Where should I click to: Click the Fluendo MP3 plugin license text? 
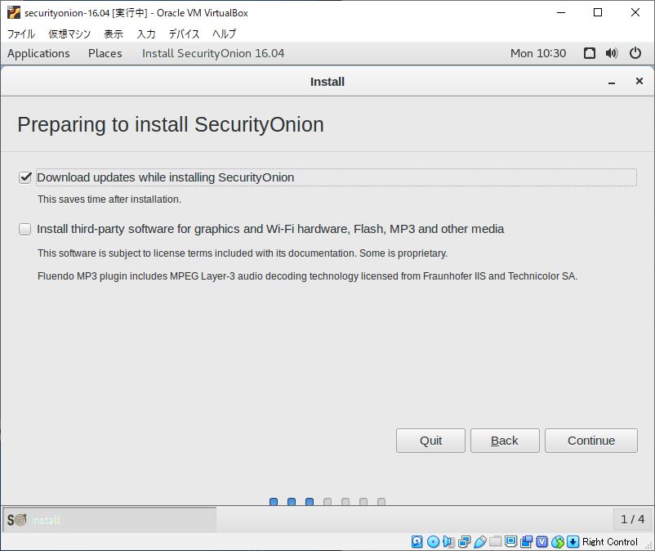[307, 276]
